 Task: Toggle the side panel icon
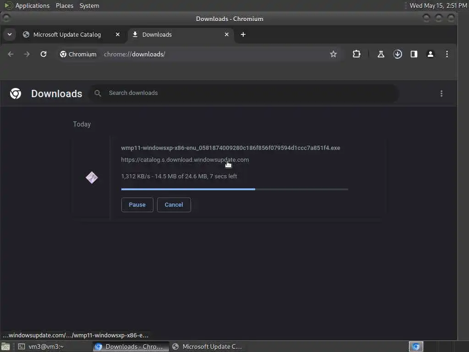414,54
